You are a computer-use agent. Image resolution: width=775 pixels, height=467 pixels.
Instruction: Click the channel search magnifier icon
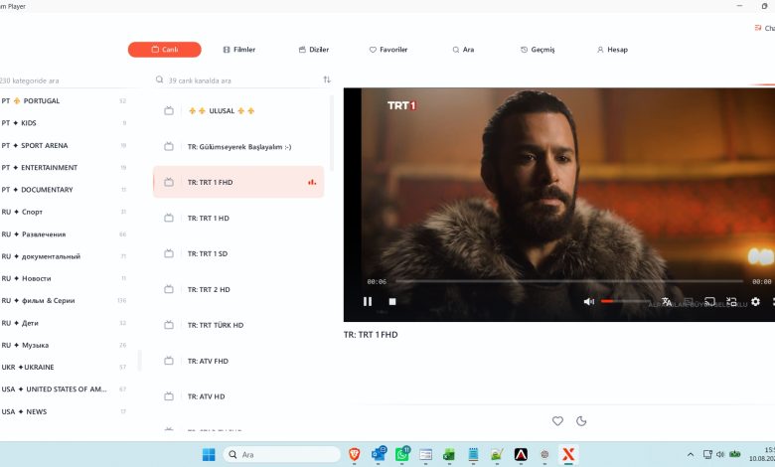(x=159, y=79)
